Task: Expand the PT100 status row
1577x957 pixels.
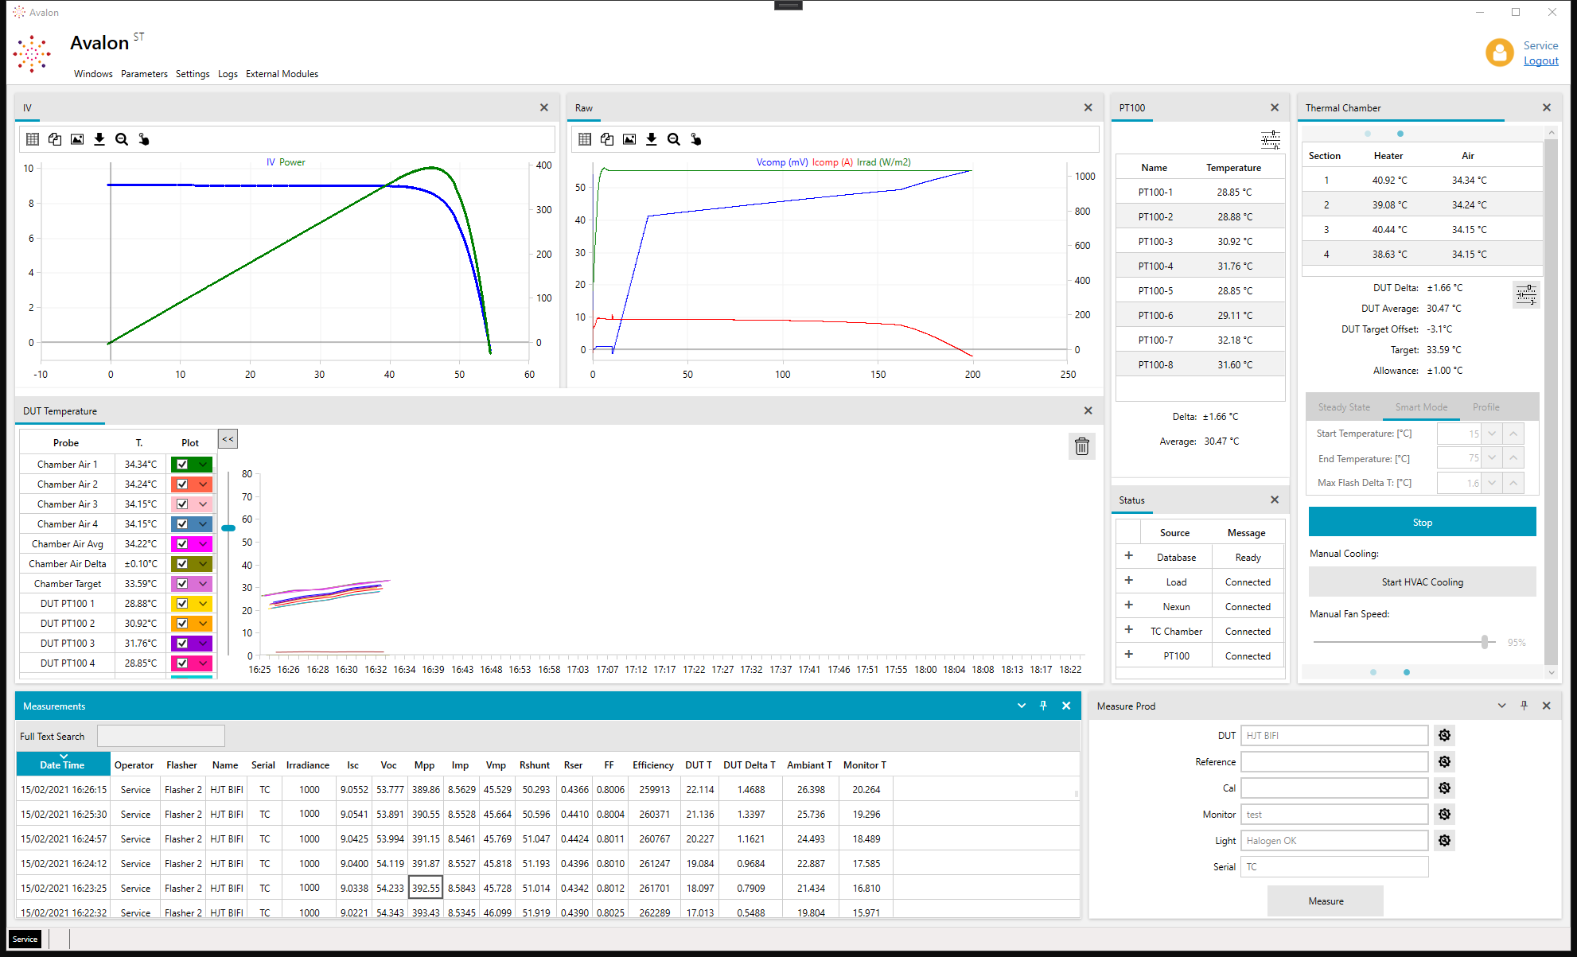Action: click(1128, 655)
